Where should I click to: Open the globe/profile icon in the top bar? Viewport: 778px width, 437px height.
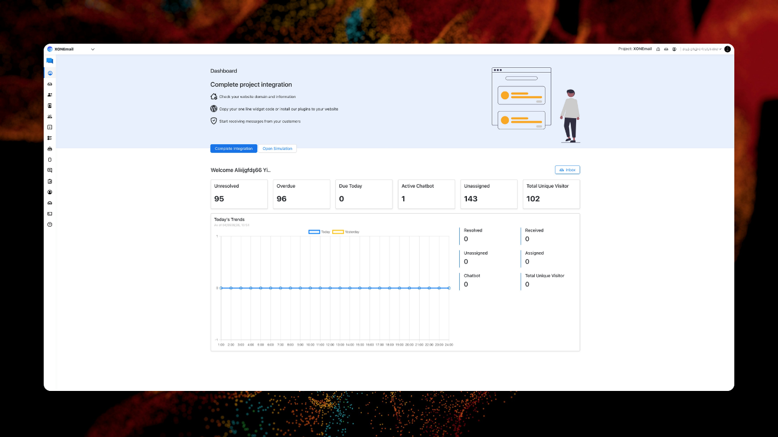674,49
